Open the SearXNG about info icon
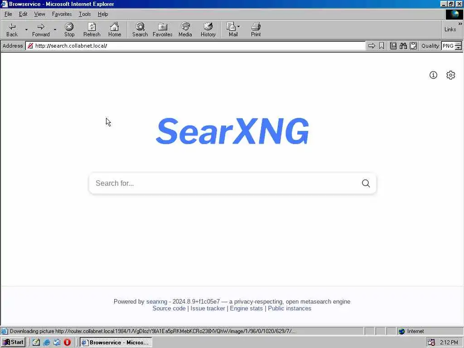The image size is (464, 348). (x=433, y=75)
